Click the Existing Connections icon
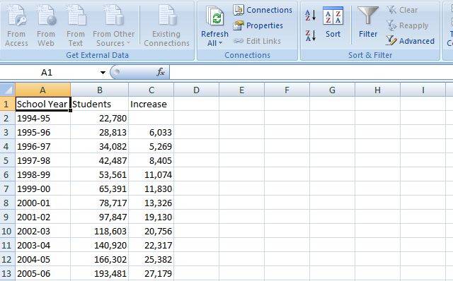This screenshot has height=281, width=453. 167,26
